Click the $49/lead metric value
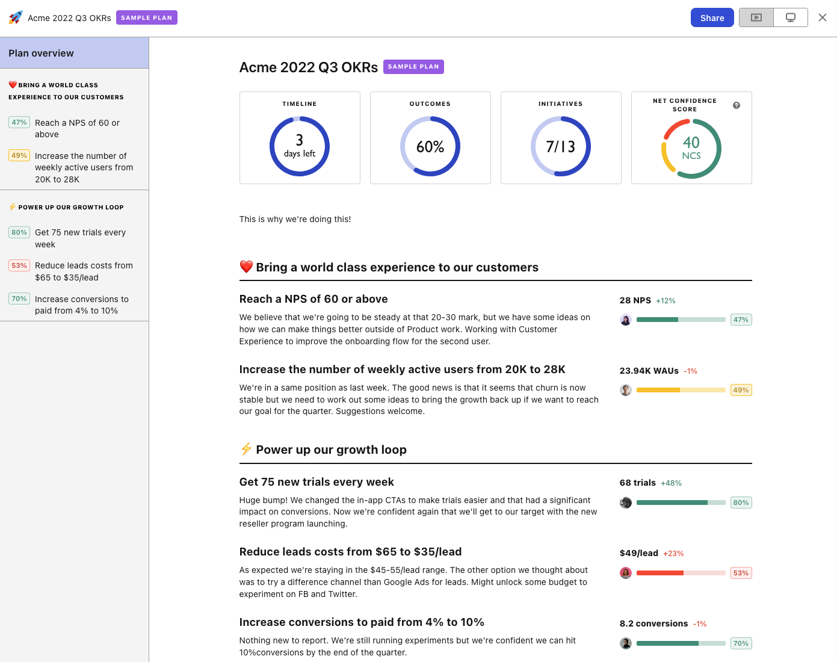Viewport: 837px width, 662px height. pos(639,553)
